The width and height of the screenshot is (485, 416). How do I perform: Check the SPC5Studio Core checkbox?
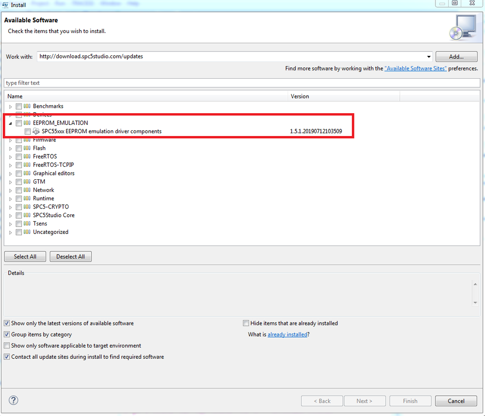(x=19, y=215)
